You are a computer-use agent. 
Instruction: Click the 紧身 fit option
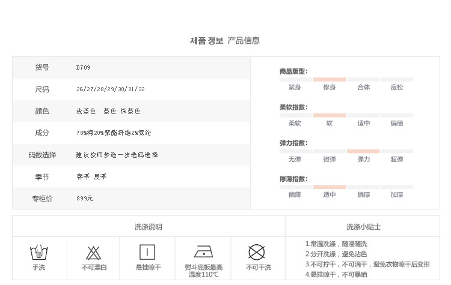[x=295, y=87]
